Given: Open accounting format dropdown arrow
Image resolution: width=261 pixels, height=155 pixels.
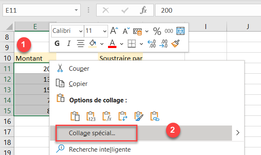Looking at the screenshot, I should tap(147, 31).
